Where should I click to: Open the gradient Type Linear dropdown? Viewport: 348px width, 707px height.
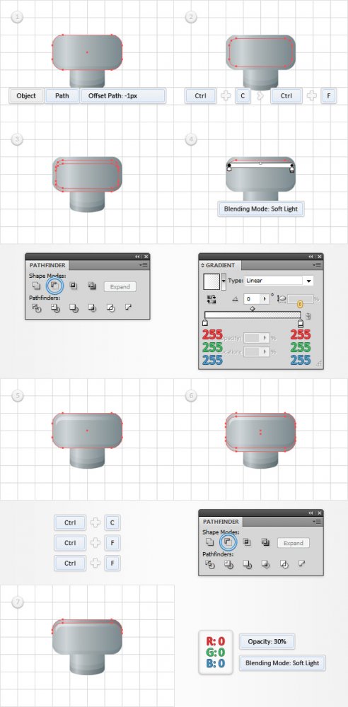click(x=279, y=281)
